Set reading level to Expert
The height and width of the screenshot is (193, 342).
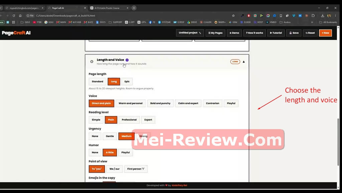(x=148, y=120)
